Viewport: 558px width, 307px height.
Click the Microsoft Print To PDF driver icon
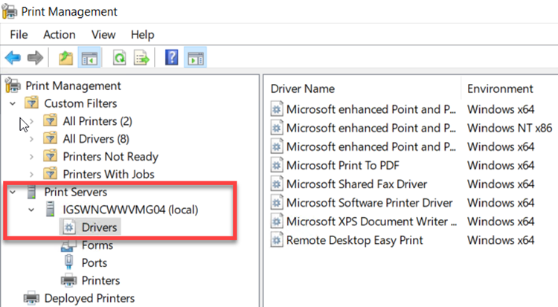[276, 165]
